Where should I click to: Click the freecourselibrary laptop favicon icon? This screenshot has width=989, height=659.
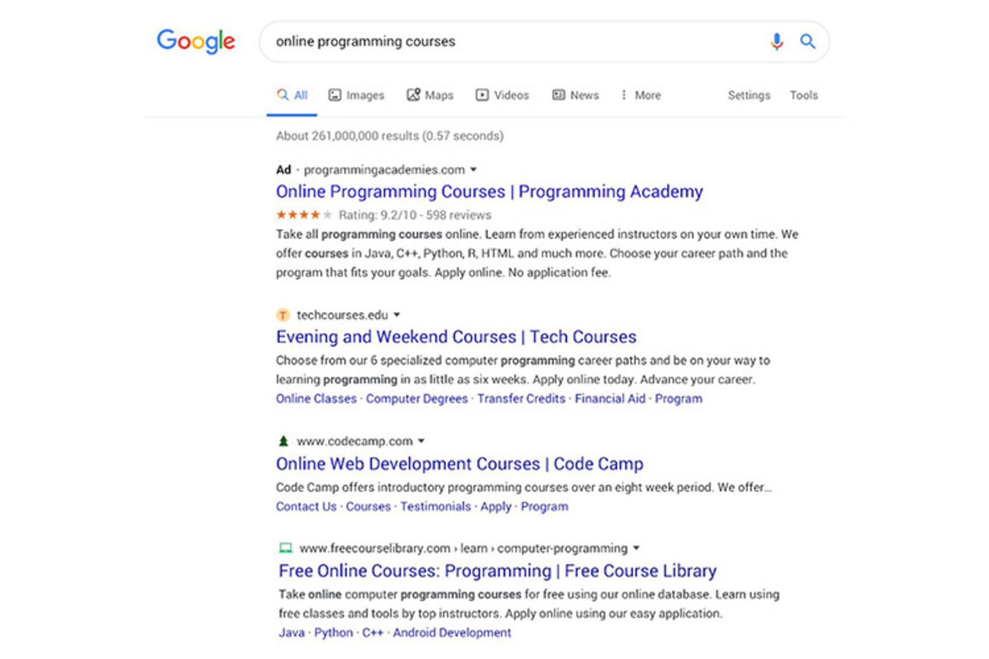285,548
